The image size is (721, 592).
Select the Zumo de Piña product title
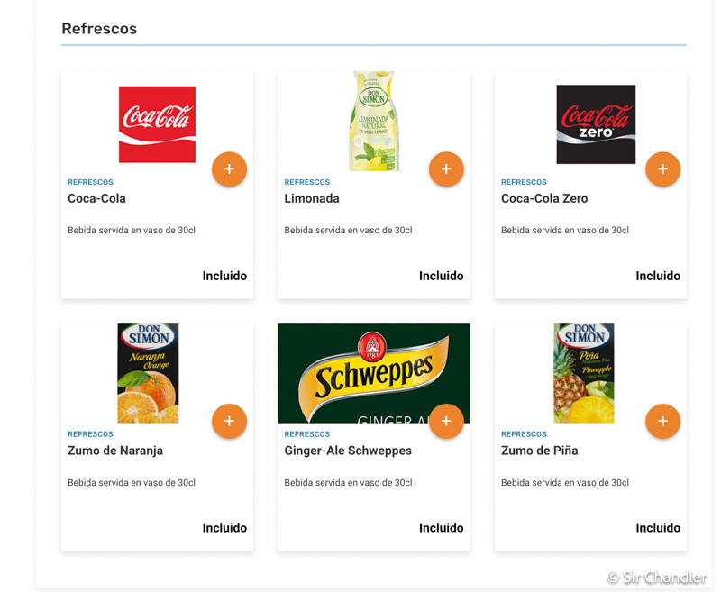[x=539, y=451]
